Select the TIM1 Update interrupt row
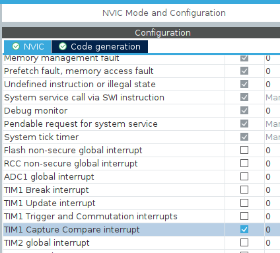This screenshot has width=280, height=253. 141,203
